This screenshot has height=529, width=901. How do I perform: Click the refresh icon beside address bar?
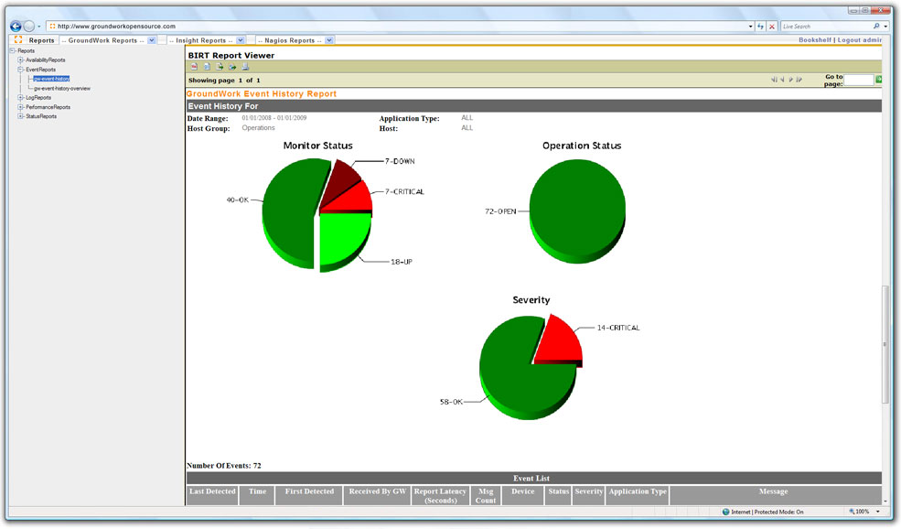pos(760,27)
